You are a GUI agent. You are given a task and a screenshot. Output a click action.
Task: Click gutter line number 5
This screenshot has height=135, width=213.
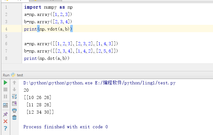coord(6,36)
